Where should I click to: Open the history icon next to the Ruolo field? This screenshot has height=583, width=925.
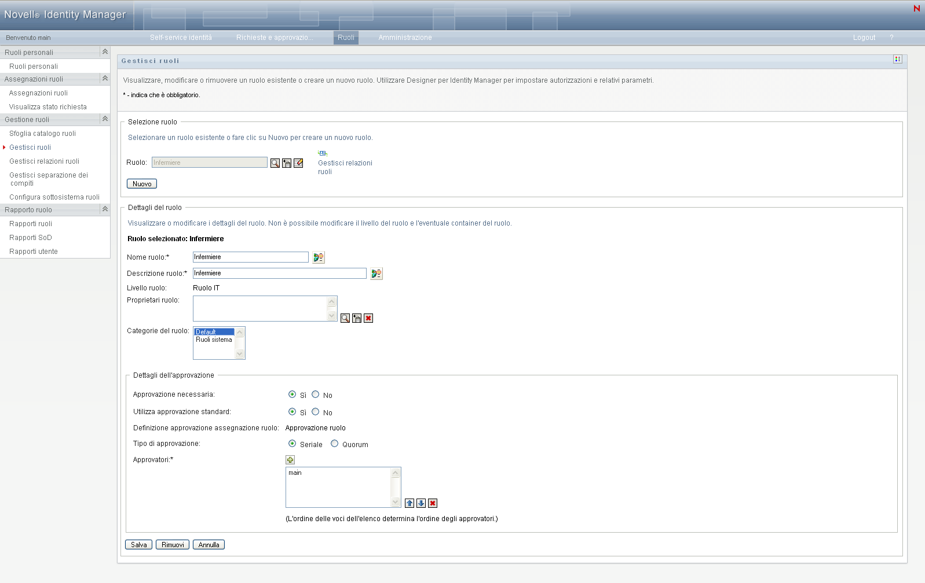[x=287, y=163]
